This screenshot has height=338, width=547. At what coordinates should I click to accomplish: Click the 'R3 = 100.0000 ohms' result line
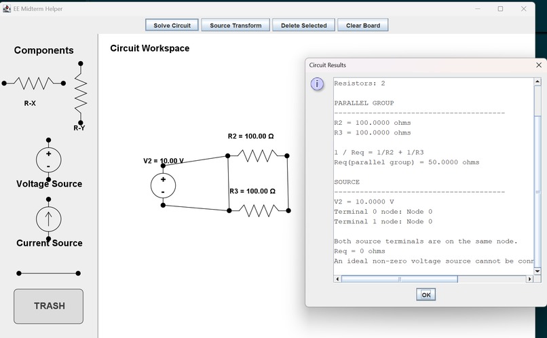pos(373,132)
